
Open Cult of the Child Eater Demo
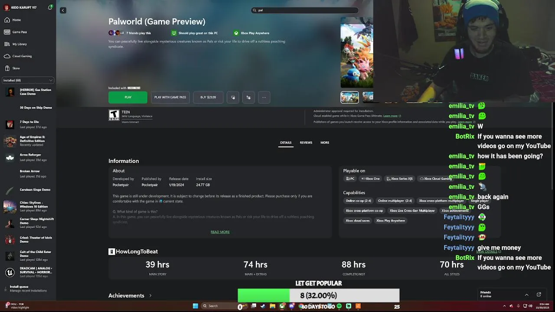point(28,256)
